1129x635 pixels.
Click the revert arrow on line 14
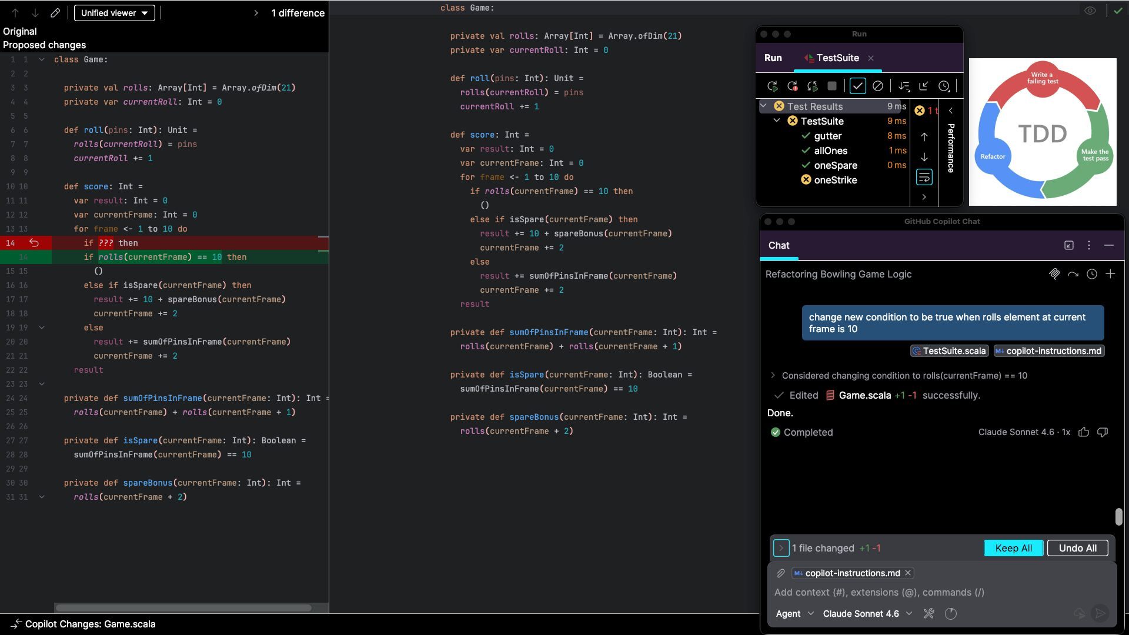pos(34,243)
